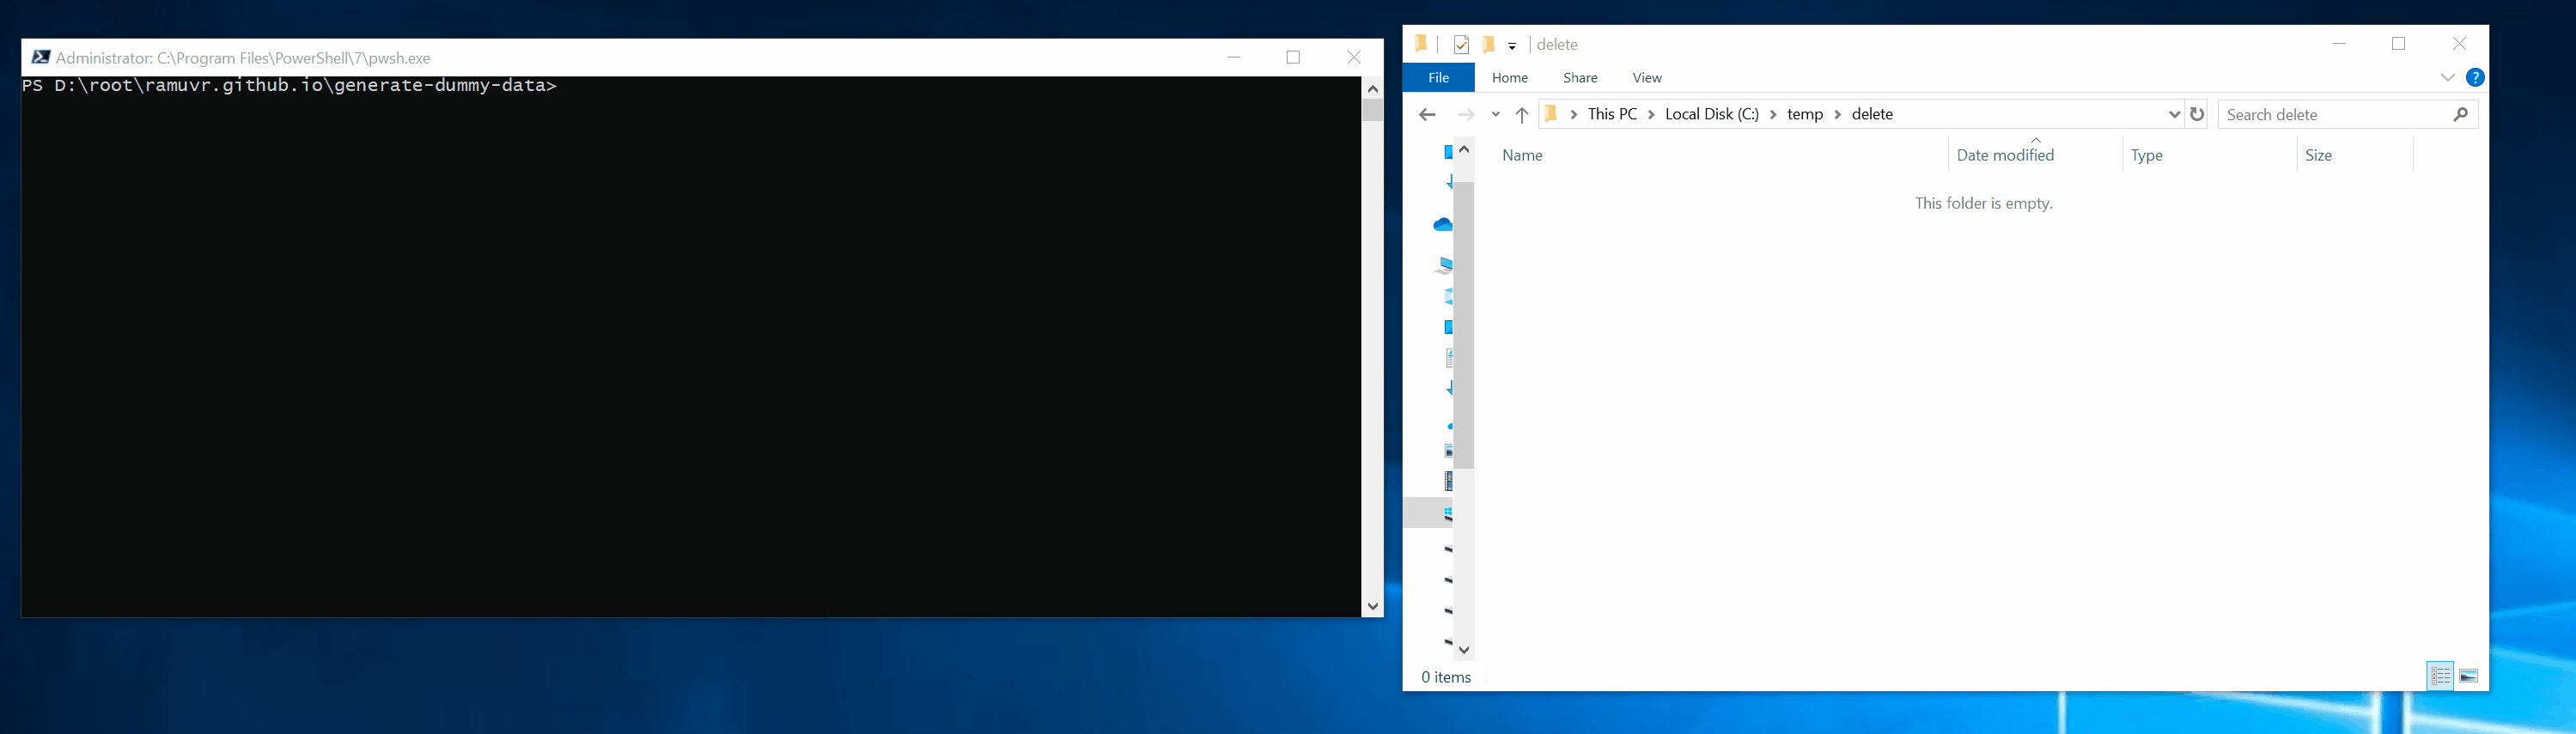
Task: Click PowerShell window scrollbar down arrow
Action: 1372,606
